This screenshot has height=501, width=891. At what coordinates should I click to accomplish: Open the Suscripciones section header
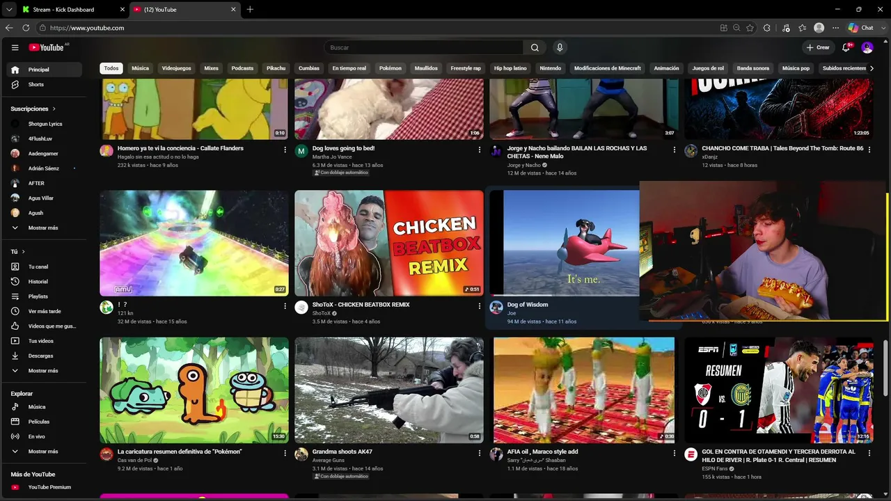[x=33, y=109]
